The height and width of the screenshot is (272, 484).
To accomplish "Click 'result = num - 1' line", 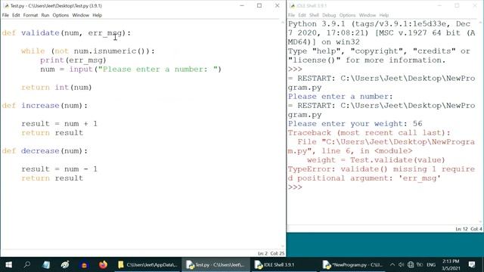I will (59, 169).
